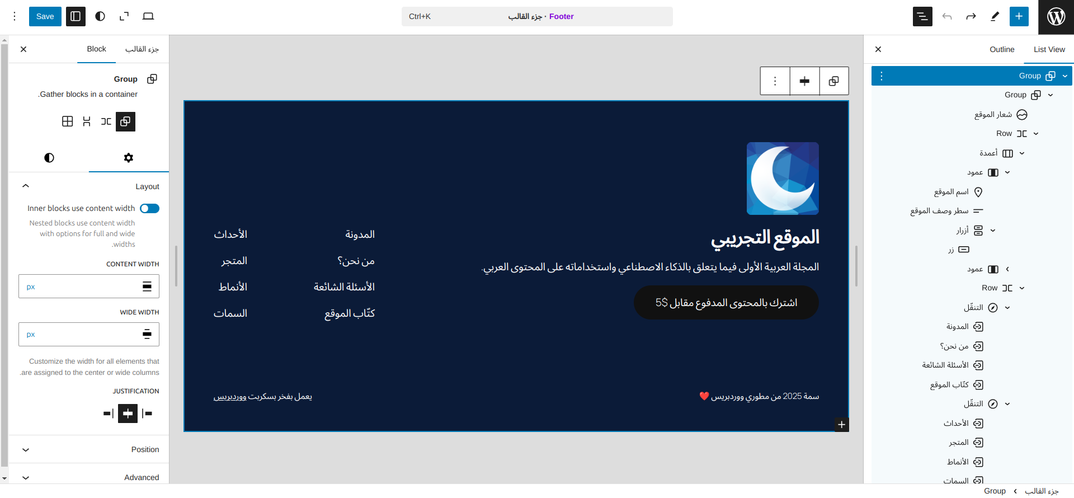Toggle Inner blocks use content width

[149, 208]
